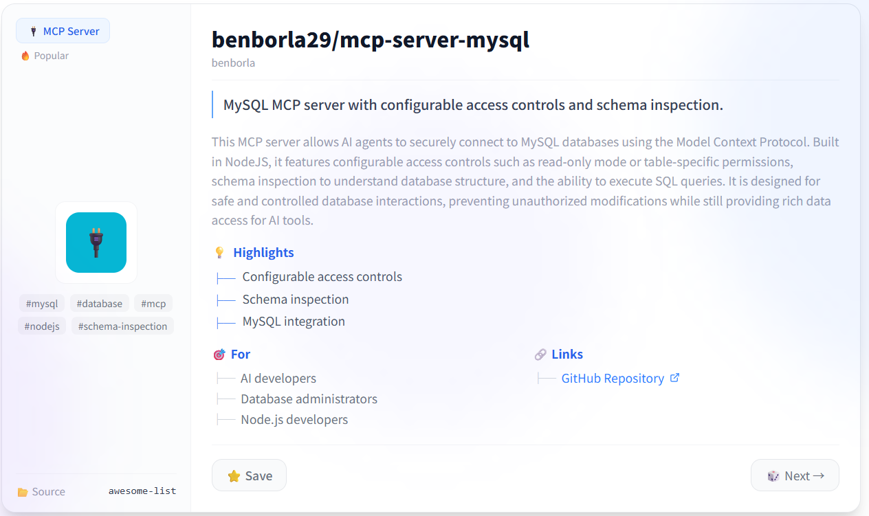The height and width of the screenshot is (516, 869).
Task: Click the plug icon in MCP Server badge
Action: (x=32, y=32)
